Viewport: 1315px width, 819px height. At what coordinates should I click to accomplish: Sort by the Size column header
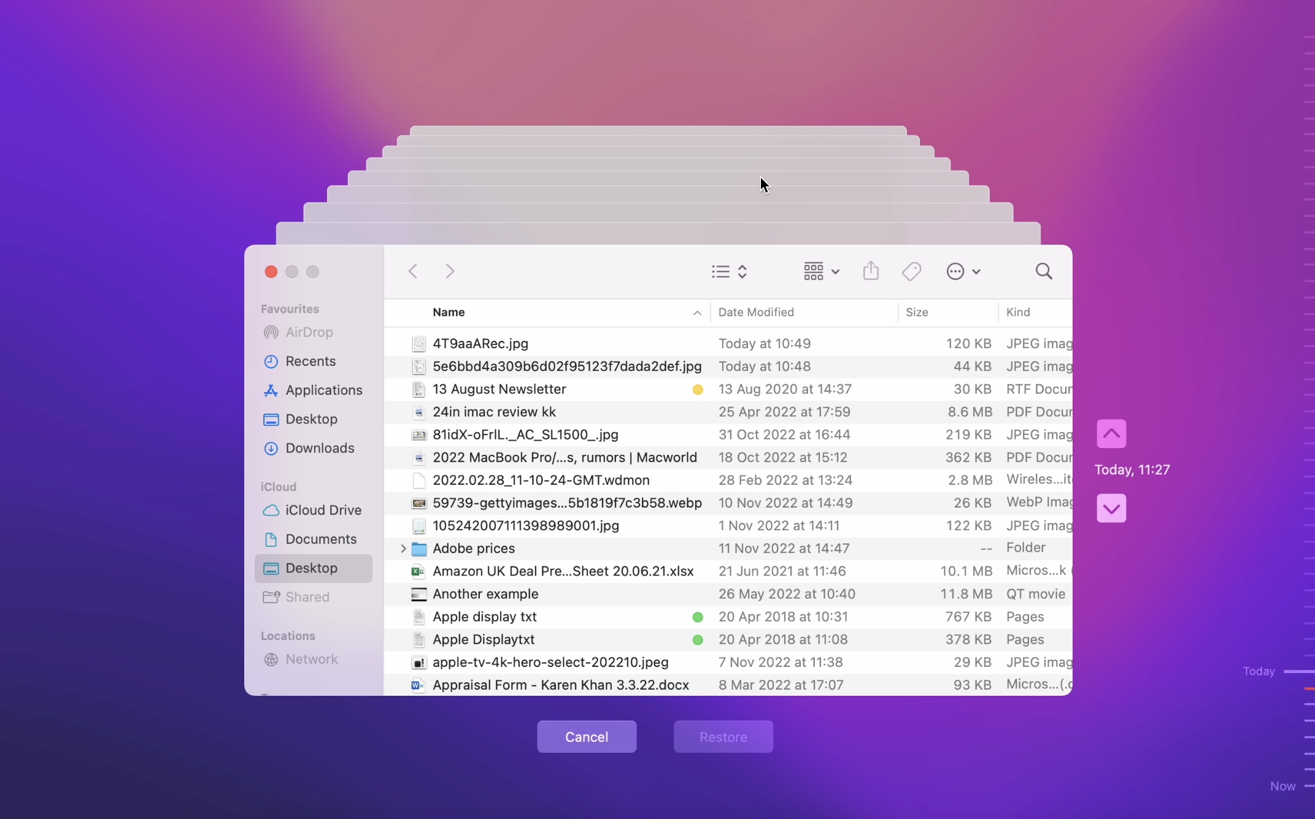(917, 312)
